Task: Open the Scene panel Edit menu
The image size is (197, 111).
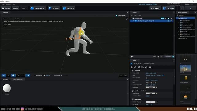Action: (x=135, y=15)
